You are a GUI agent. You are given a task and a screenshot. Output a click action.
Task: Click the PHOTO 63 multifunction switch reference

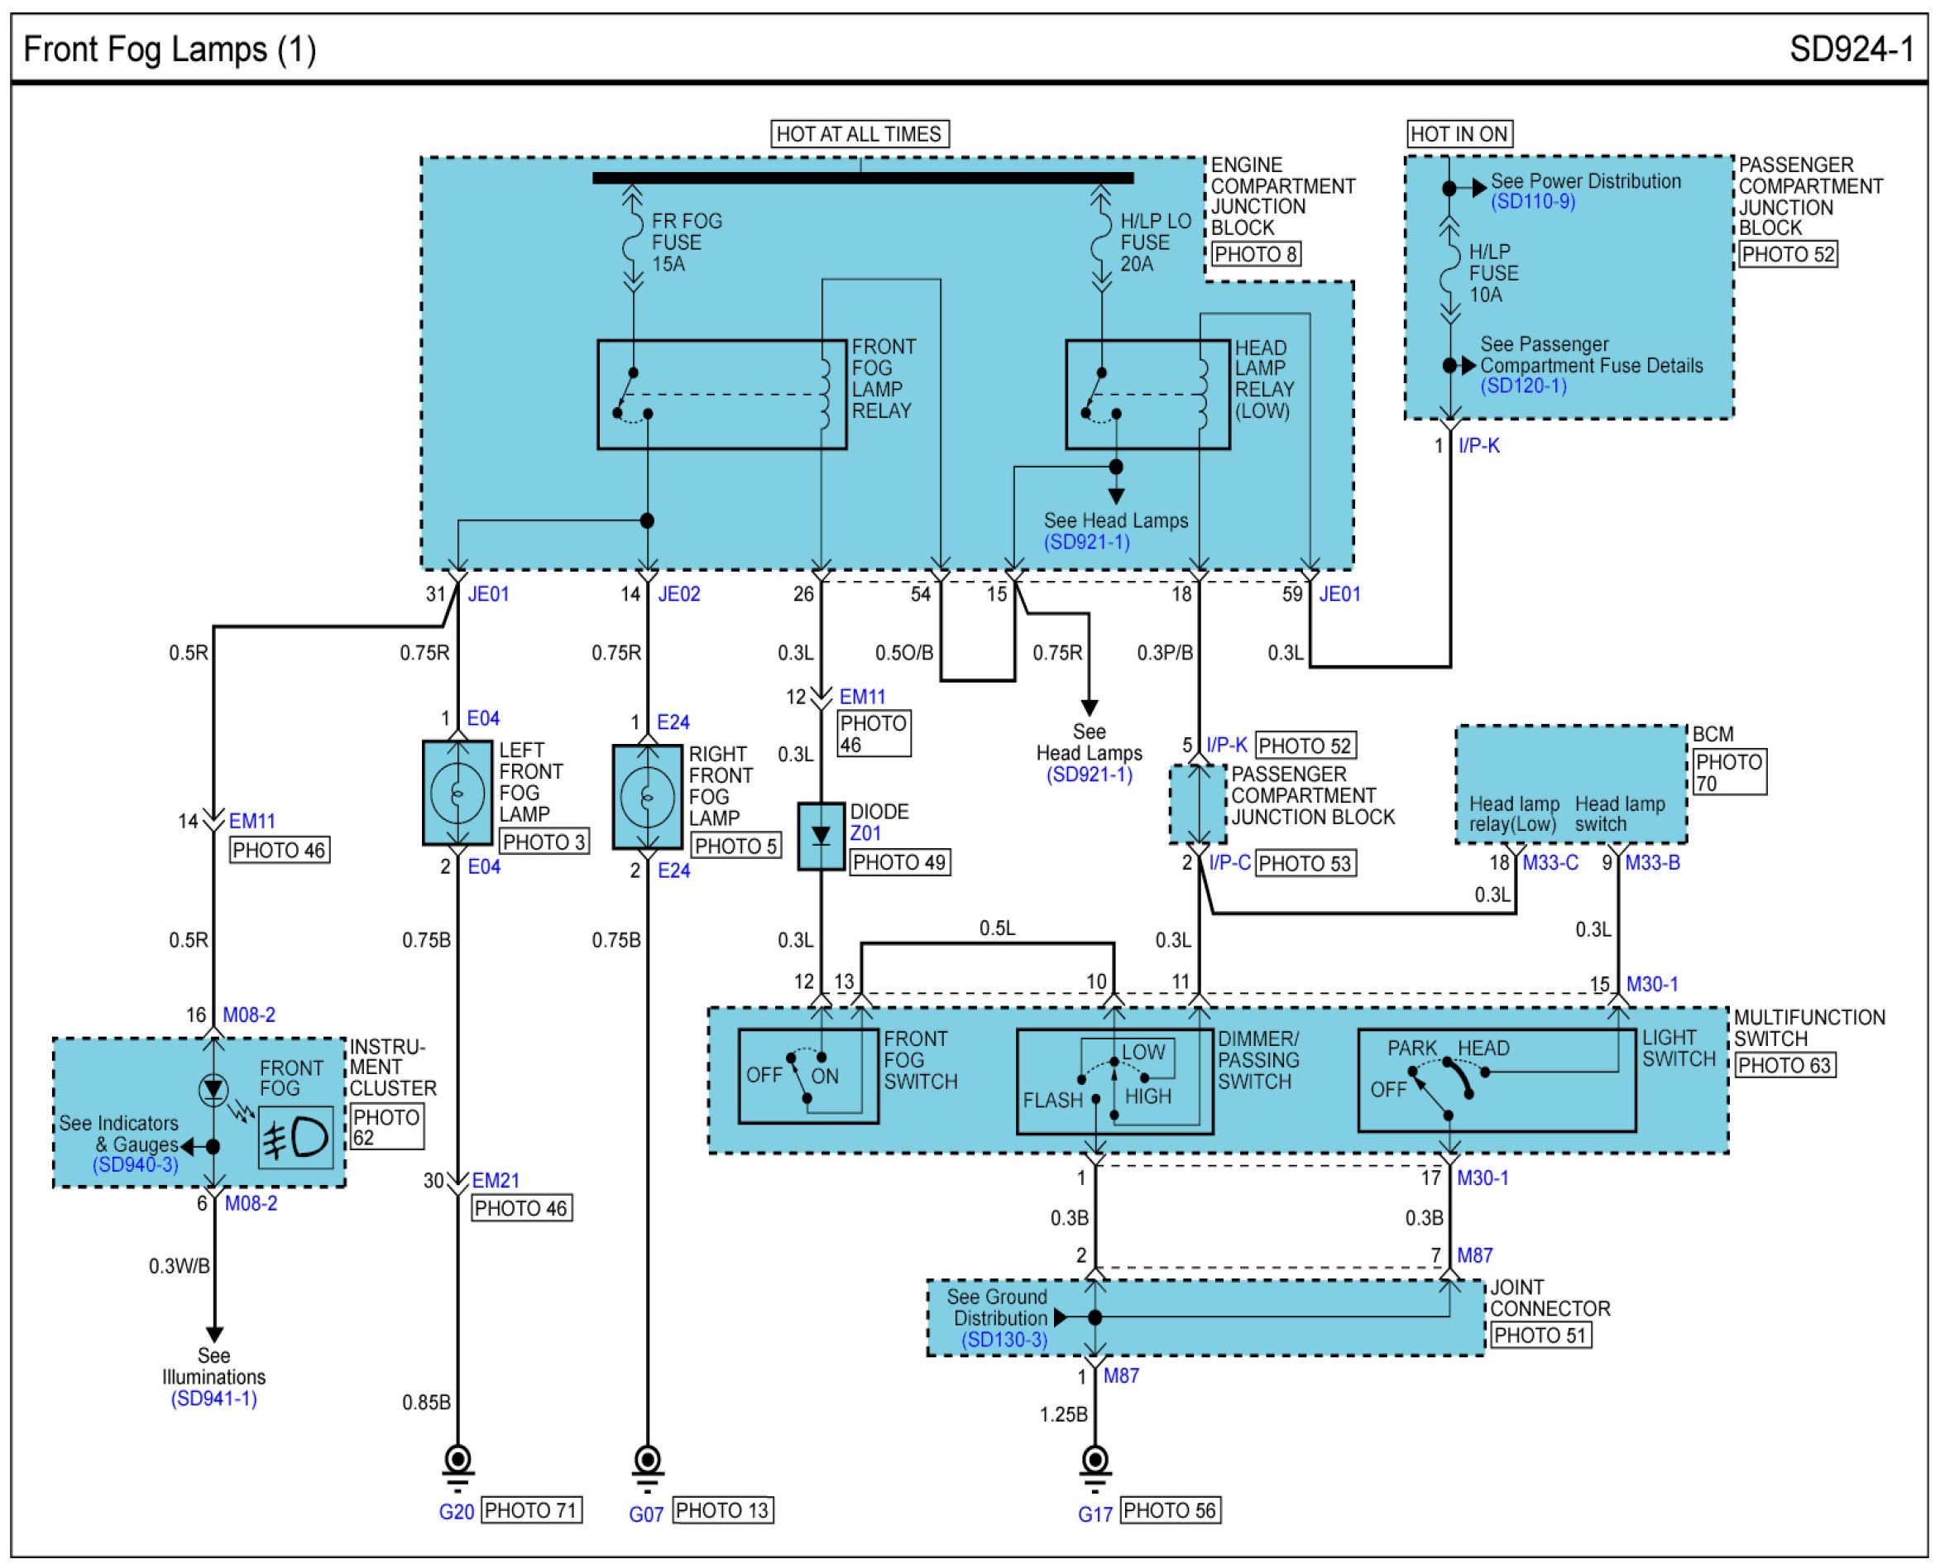click(1784, 1065)
